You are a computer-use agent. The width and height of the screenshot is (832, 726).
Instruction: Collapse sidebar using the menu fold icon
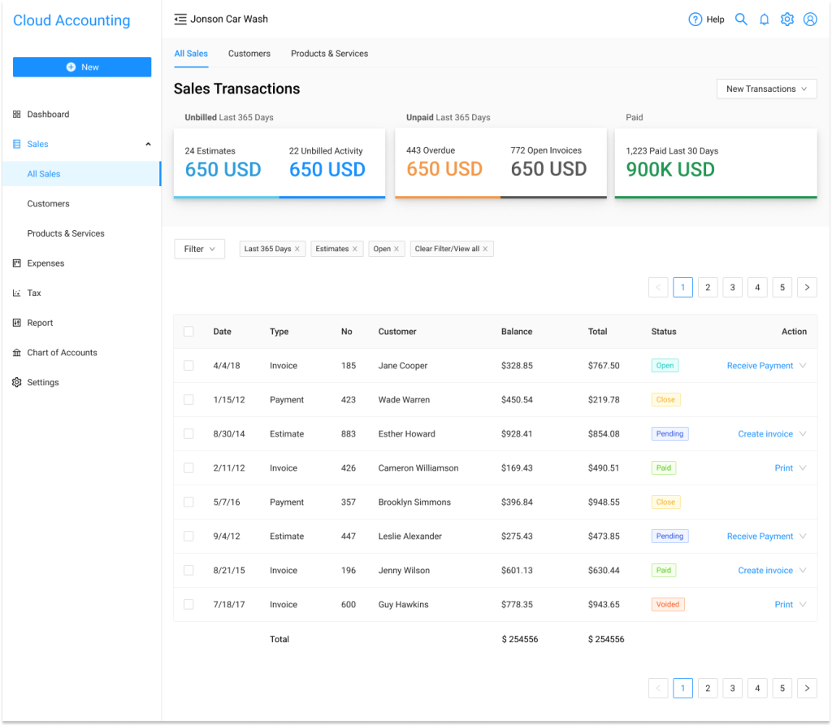(180, 20)
